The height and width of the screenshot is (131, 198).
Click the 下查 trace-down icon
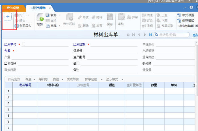158,21
